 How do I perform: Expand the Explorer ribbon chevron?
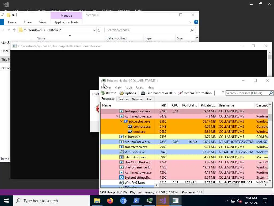(190, 22)
